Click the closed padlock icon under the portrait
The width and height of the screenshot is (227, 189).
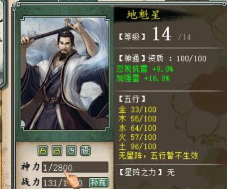[x=43, y=150]
